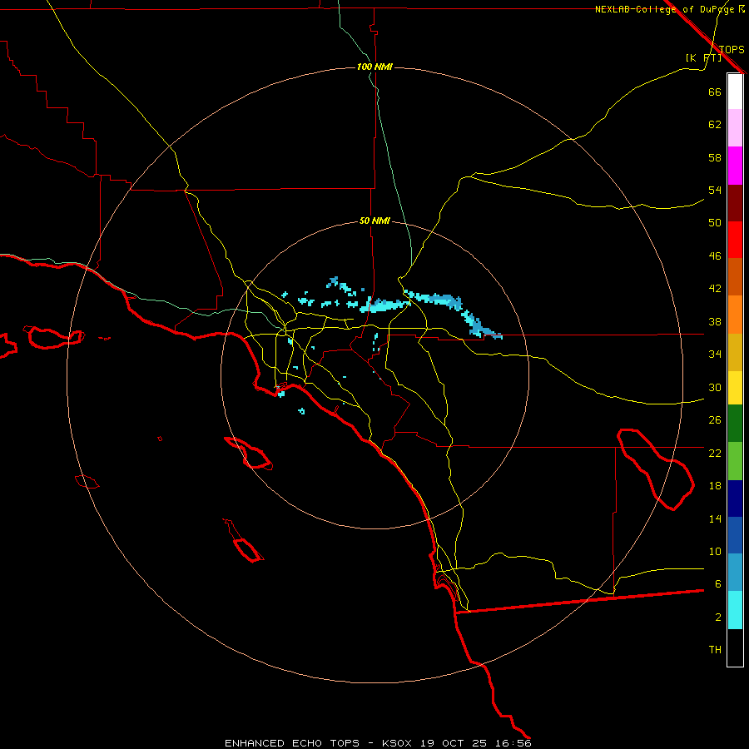Screen dimensions: 749x749
Task: Click the light pink legend swatch
Action: (x=735, y=128)
